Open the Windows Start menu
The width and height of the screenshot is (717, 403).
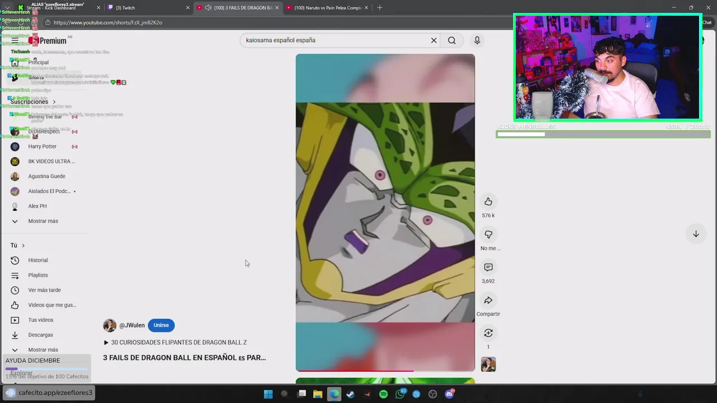click(268, 394)
